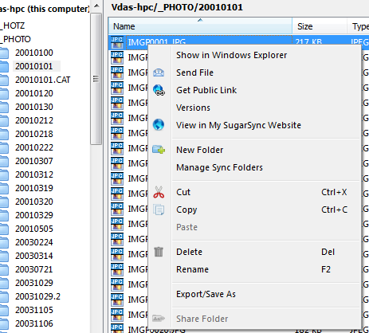The image size is (369, 333).
Task: Click the folder tree scrollbar thumb
Action: click(x=96, y=79)
